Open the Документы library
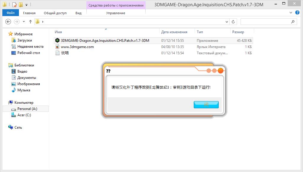The image size is (303, 172). pyautogui.click(x=27, y=78)
